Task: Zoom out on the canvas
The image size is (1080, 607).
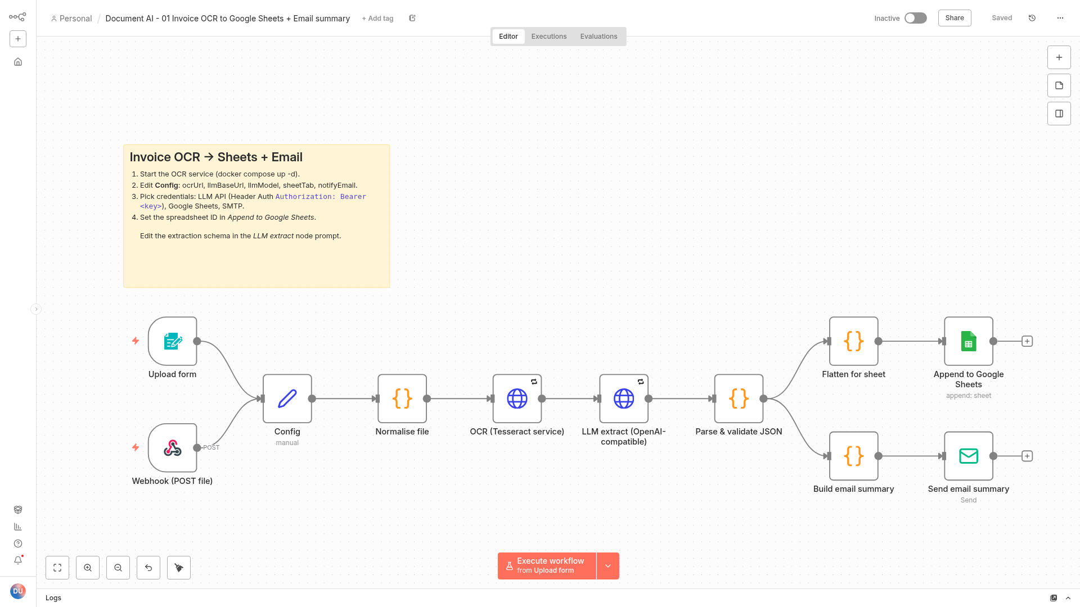Action: tap(118, 568)
